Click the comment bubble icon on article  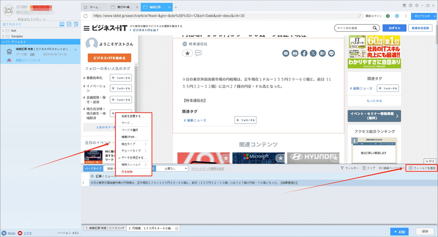click(x=198, y=53)
